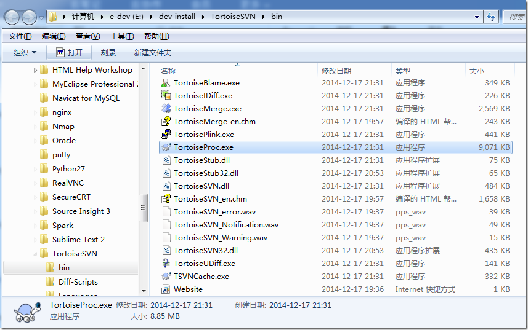Select the TortoiseMerge_en.chm help file icon

point(166,122)
